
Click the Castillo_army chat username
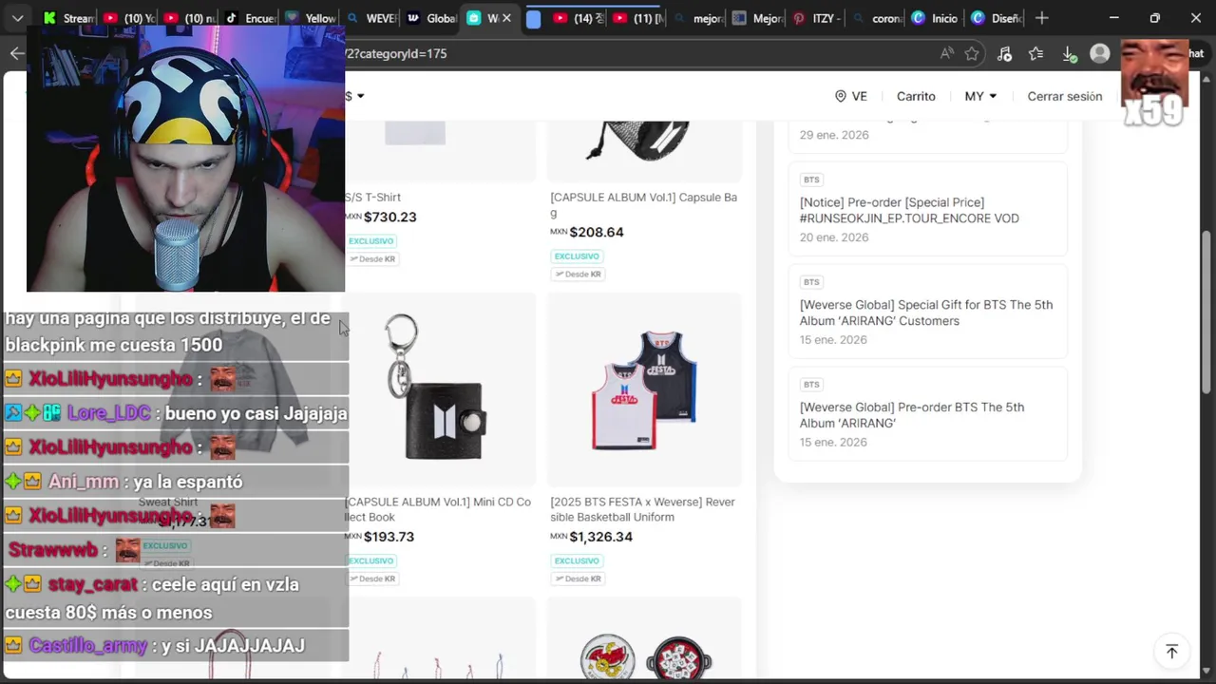(x=88, y=645)
